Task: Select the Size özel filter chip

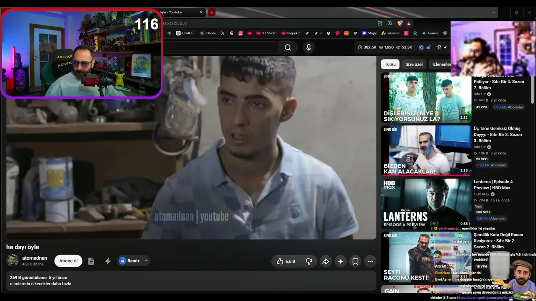Action: point(414,64)
